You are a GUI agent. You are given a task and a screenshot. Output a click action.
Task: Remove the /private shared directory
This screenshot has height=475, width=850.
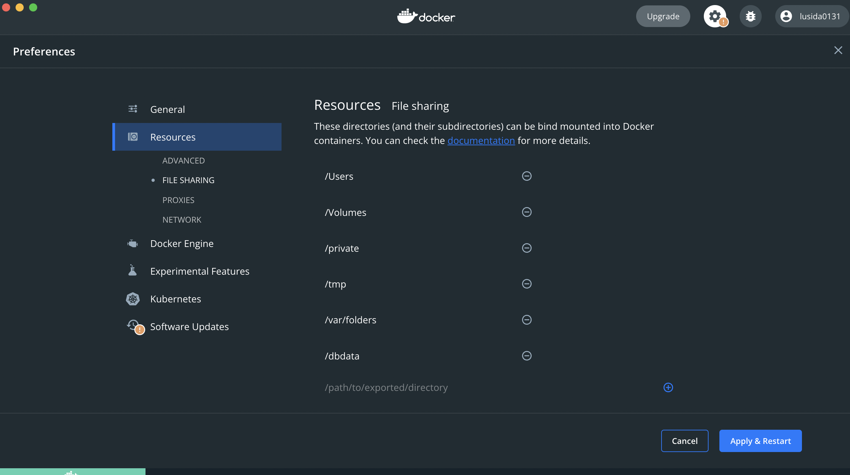[527, 248]
